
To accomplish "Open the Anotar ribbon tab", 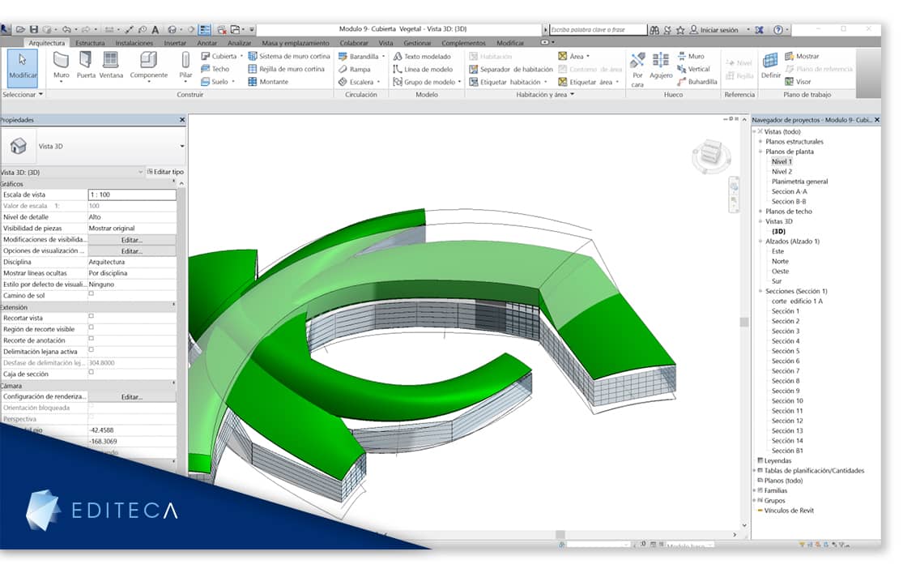I will point(207,43).
